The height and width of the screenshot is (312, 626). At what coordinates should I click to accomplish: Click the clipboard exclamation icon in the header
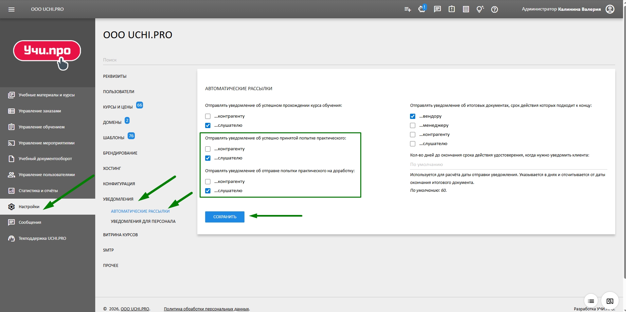pyautogui.click(x=452, y=9)
